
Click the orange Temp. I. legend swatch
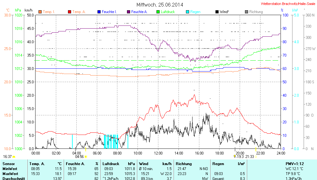[40, 12]
